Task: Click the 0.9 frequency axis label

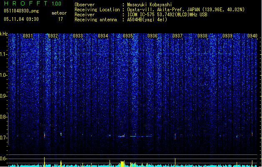Action: click(3, 96)
